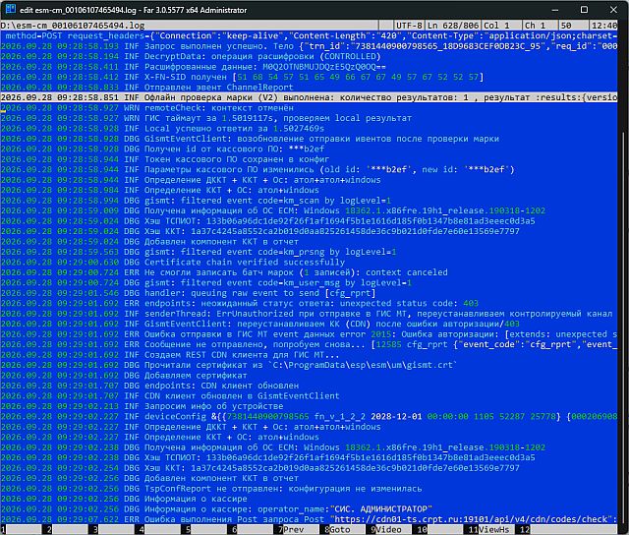629x535 pixels.
Task: Minimize the Far Manager window
Action: click(x=555, y=10)
